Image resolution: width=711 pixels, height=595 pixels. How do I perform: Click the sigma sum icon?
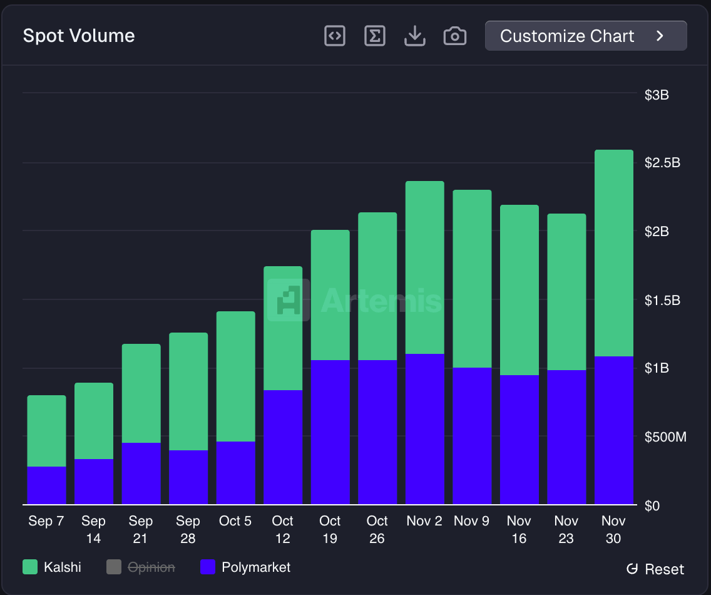(x=375, y=36)
